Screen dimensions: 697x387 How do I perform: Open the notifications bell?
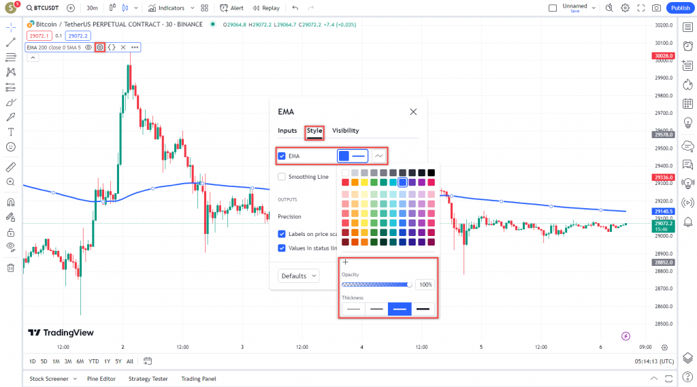[687, 222]
